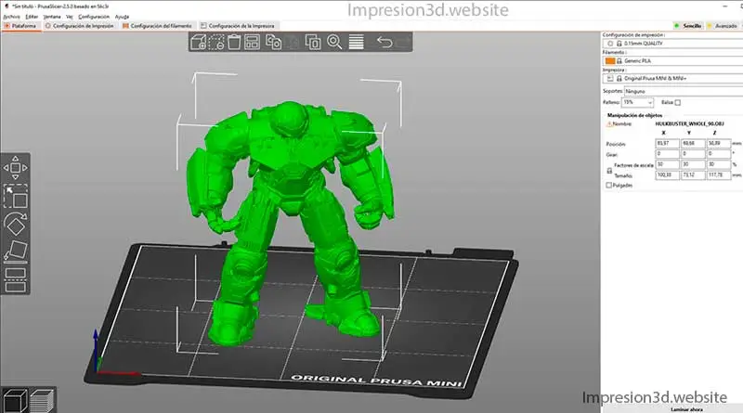Screen dimensions: 743x413
Task: Open the Configuración menu
Action: [x=94, y=17]
